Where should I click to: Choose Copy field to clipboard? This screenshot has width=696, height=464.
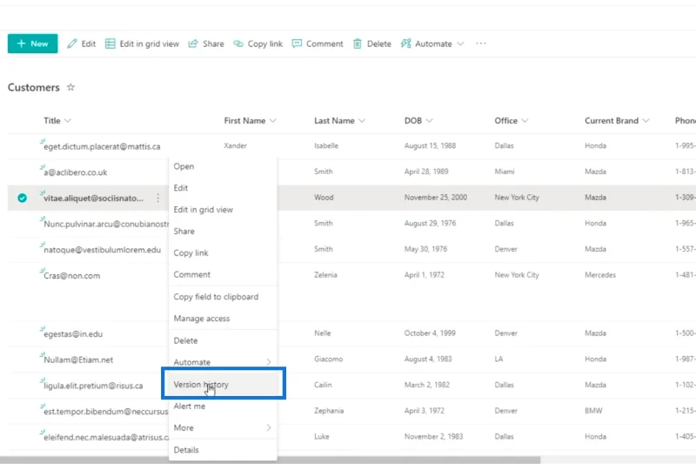click(x=223, y=297)
